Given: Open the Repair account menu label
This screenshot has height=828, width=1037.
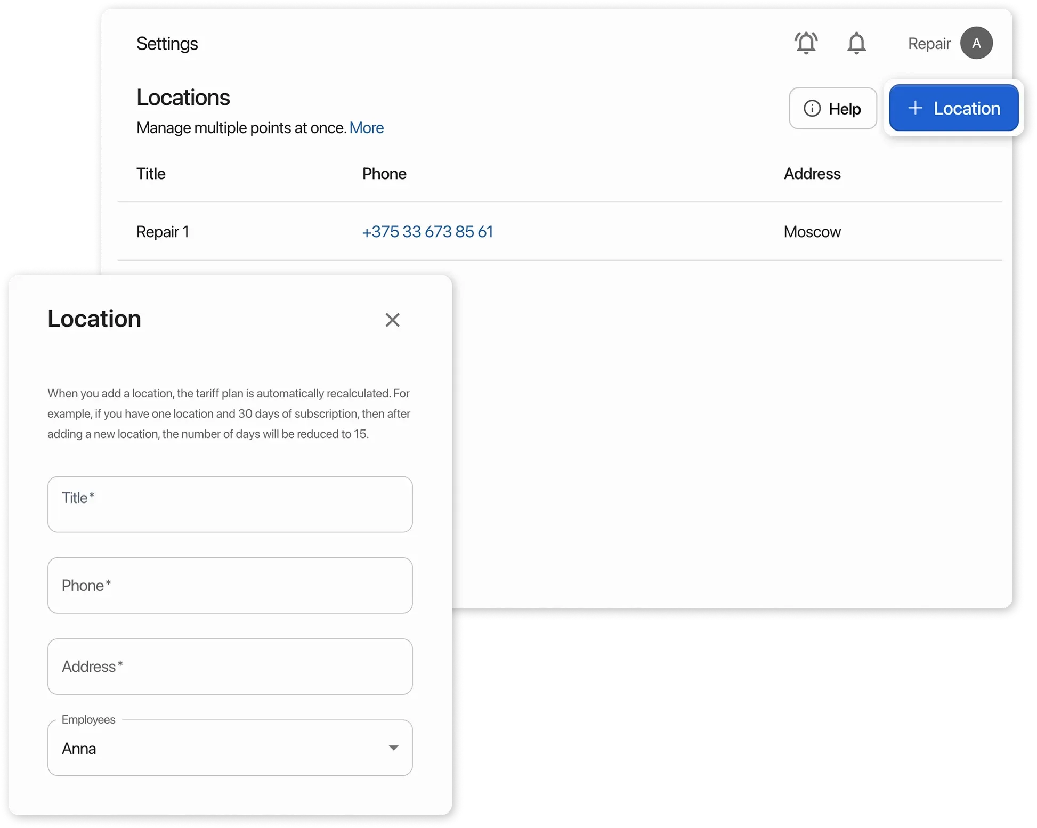Looking at the screenshot, I should [929, 44].
